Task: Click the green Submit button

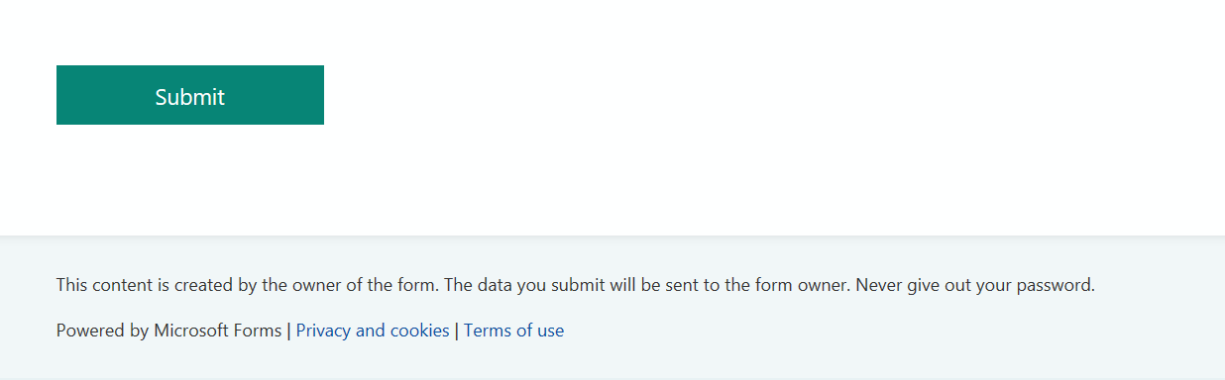Action: click(x=190, y=95)
